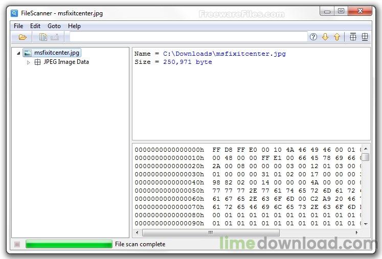This screenshot has width=382, height=259.
Task: Click the toolbar search input field
Action: (188, 37)
